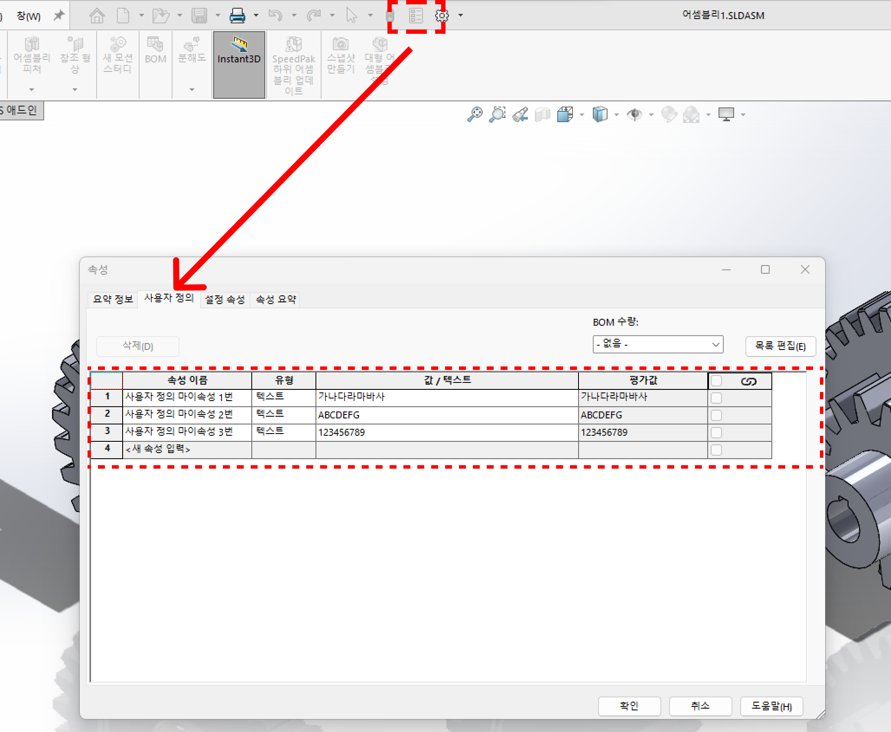Click value cell containing 123456789
This screenshot has height=732, width=891.
[447, 432]
